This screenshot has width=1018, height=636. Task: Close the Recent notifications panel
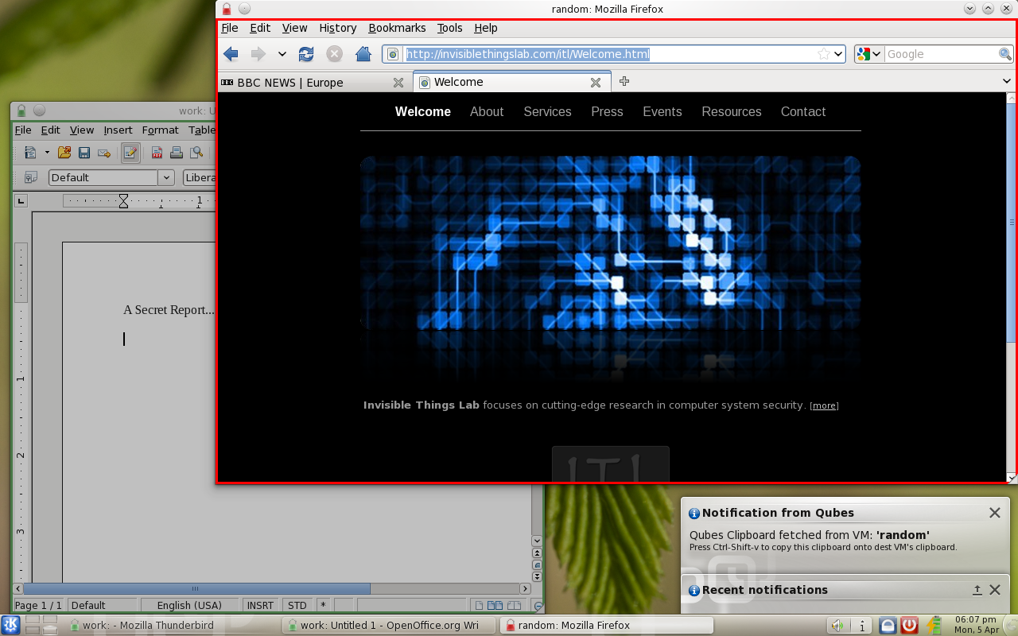[x=994, y=590]
